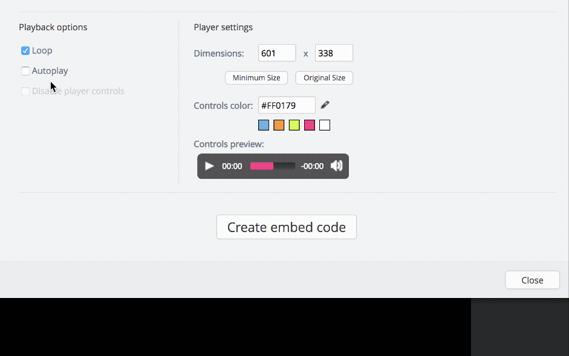This screenshot has width=569, height=356.
Task: Click the hex color field showing #FF0179
Action: click(286, 105)
